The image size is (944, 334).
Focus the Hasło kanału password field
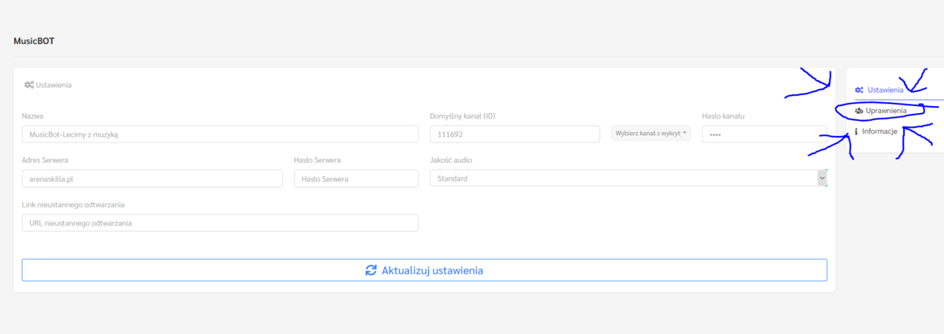[x=764, y=134]
